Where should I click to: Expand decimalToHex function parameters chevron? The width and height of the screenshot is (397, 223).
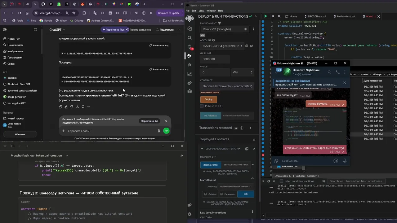252,164
